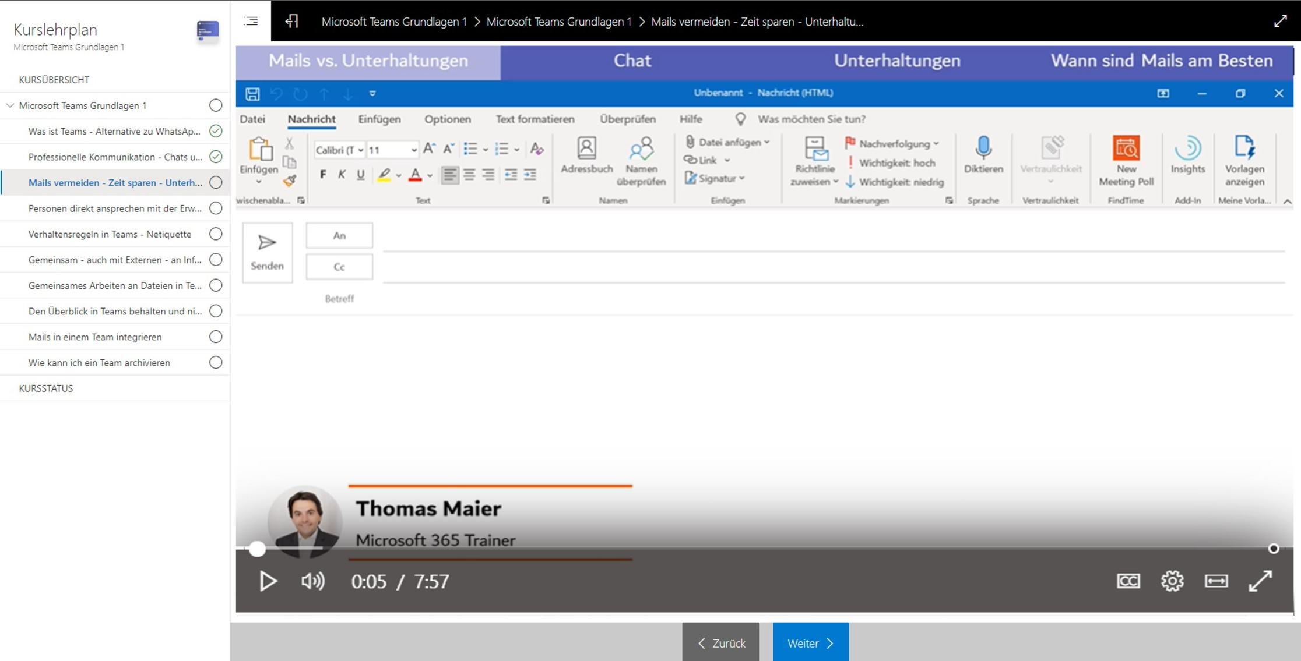The width and height of the screenshot is (1301, 661).
Task: Click Was möchten Sie tun search field
Action: point(811,119)
